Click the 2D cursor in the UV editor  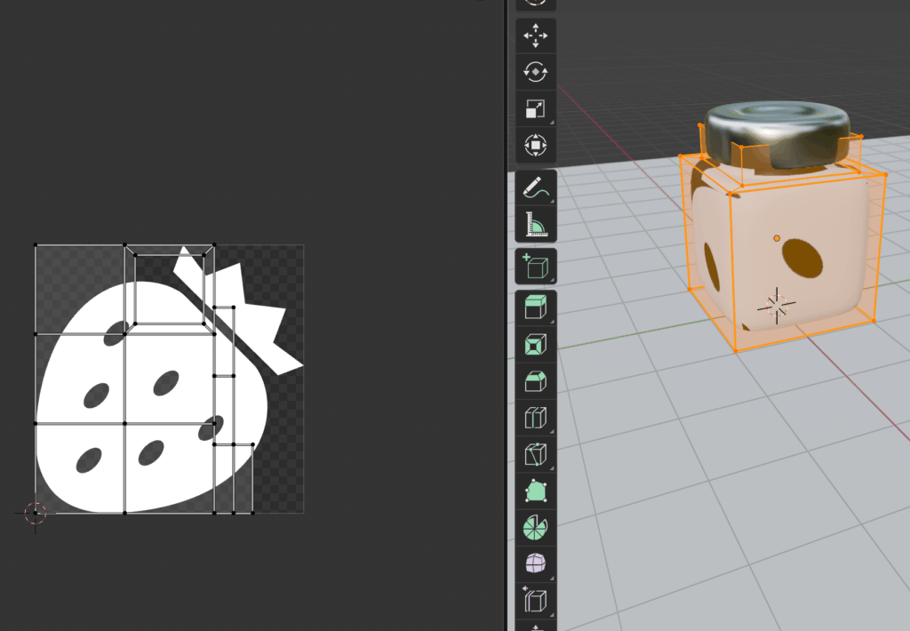tap(36, 513)
